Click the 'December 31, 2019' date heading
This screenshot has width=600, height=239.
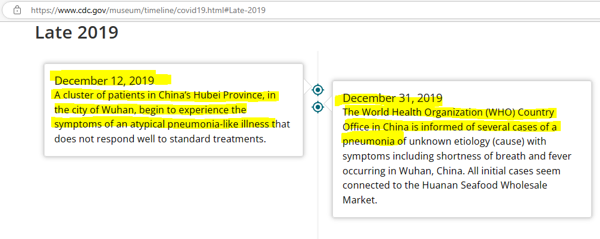coord(392,98)
